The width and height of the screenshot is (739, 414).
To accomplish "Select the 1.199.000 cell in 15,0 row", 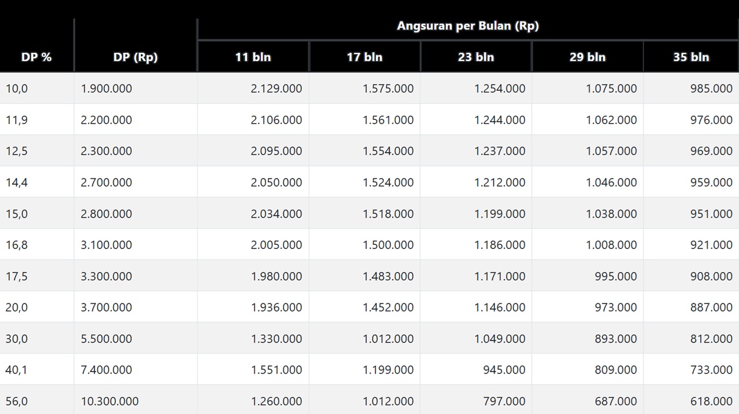I will [500, 214].
